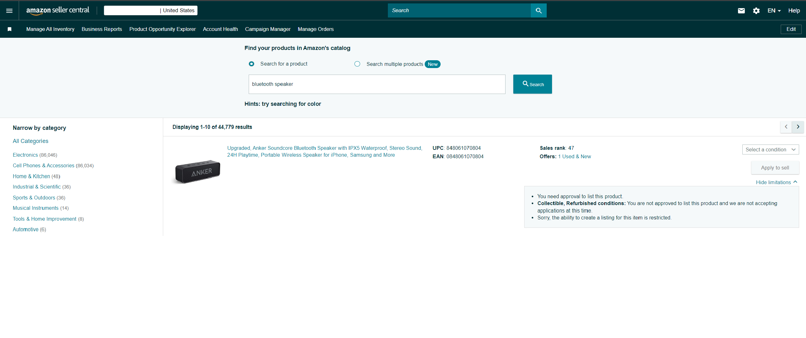
Task: Select the 'Search multiple products' radio
Action: tap(357, 64)
